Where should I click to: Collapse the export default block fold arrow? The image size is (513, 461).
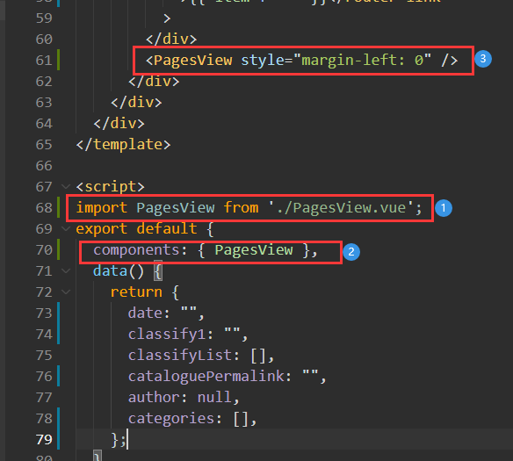pos(66,228)
